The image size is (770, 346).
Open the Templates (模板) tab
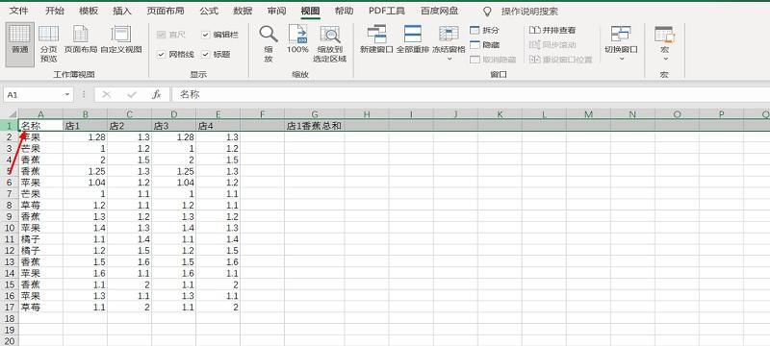click(89, 11)
